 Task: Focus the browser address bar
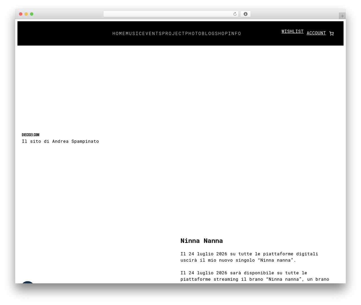[171, 14]
